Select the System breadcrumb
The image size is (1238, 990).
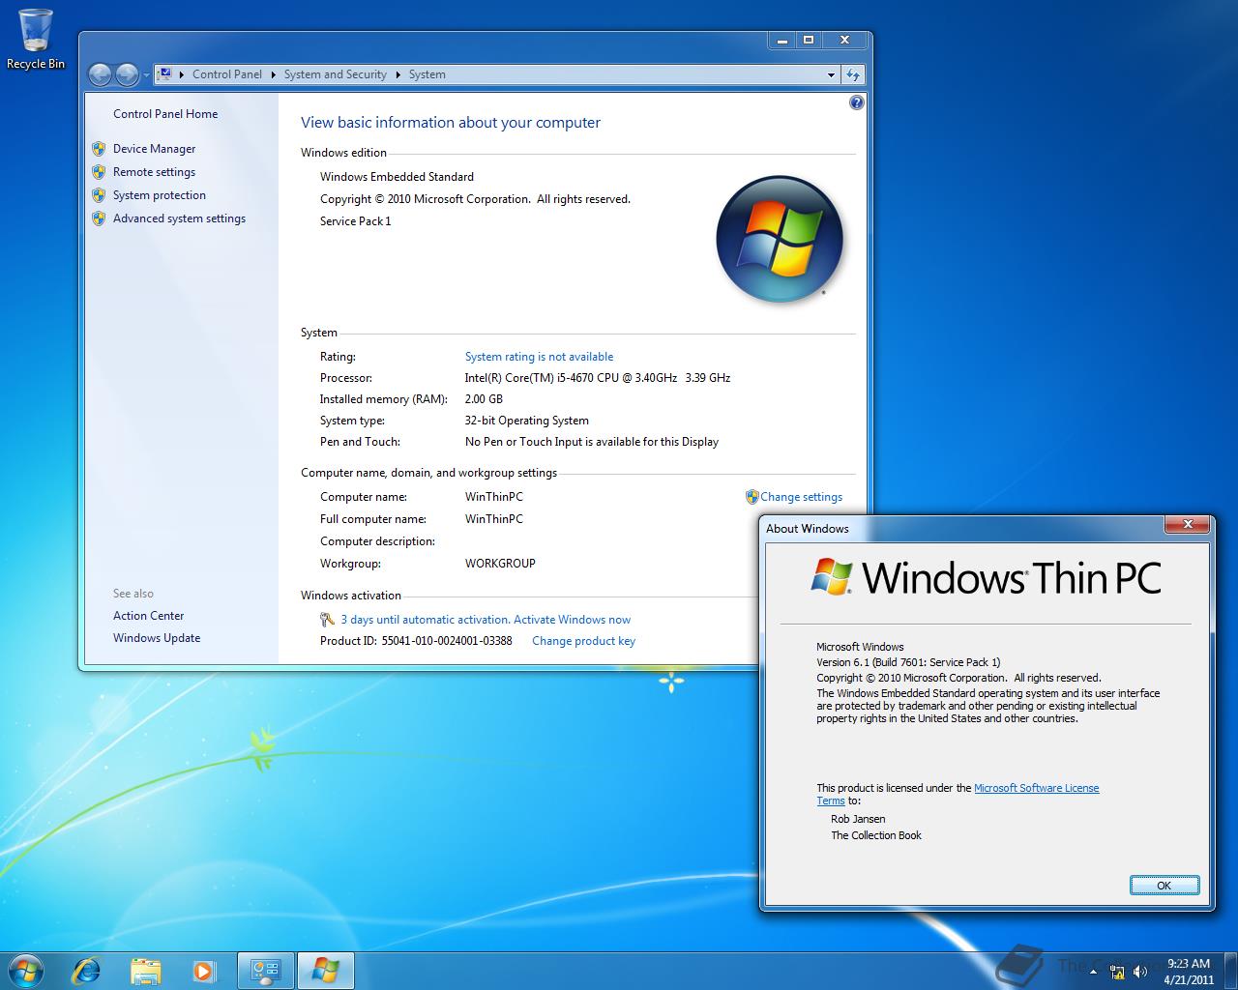coord(427,74)
